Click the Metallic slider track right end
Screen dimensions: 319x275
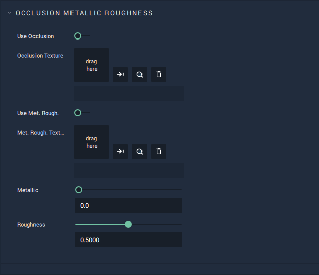[180, 190]
